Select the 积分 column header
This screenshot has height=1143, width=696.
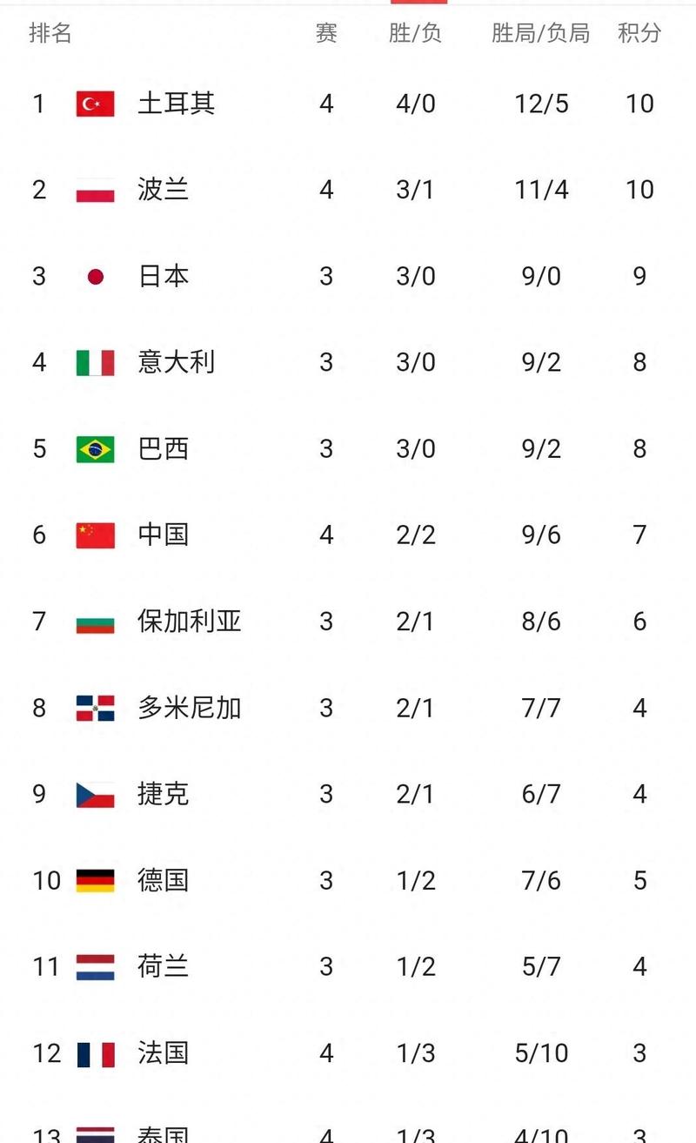click(x=639, y=33)
